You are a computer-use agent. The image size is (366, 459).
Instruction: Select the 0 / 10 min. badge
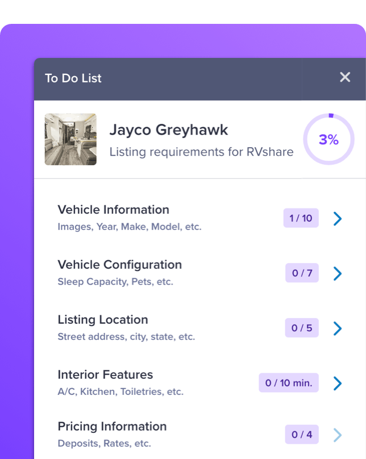[x=289, y=383]
